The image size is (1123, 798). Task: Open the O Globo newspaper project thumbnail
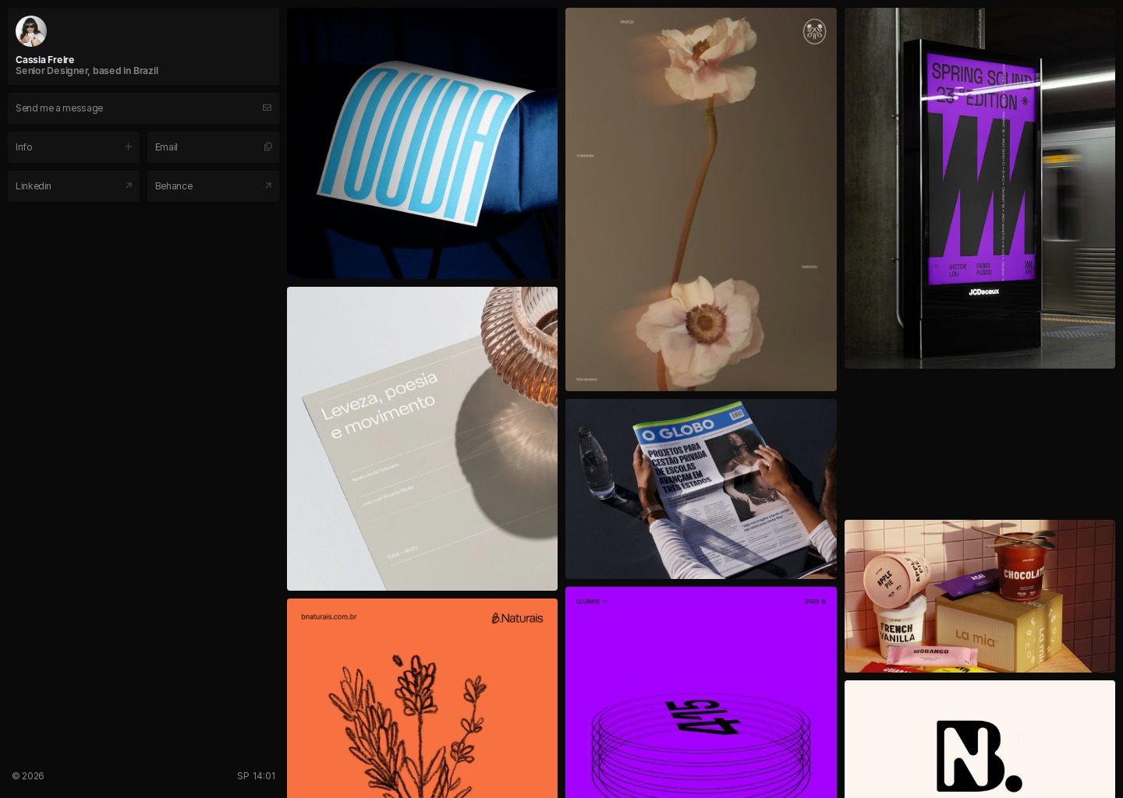click(x=701, y=489)
